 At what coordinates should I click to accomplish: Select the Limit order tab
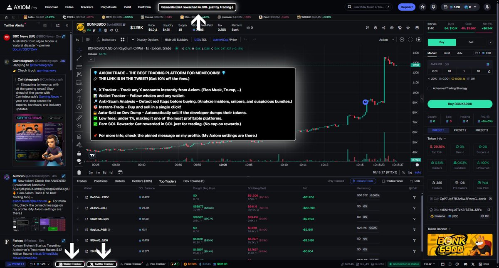coord(447,53)
